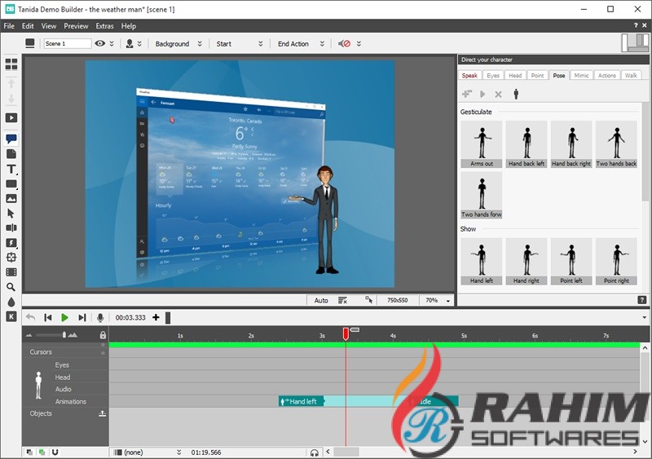Expand the Background dropdown
The width and height of the screenshot is (652, 459).
(200, 43)
